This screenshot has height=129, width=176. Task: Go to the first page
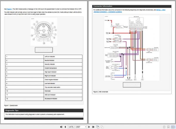click(x=61, y=127)
